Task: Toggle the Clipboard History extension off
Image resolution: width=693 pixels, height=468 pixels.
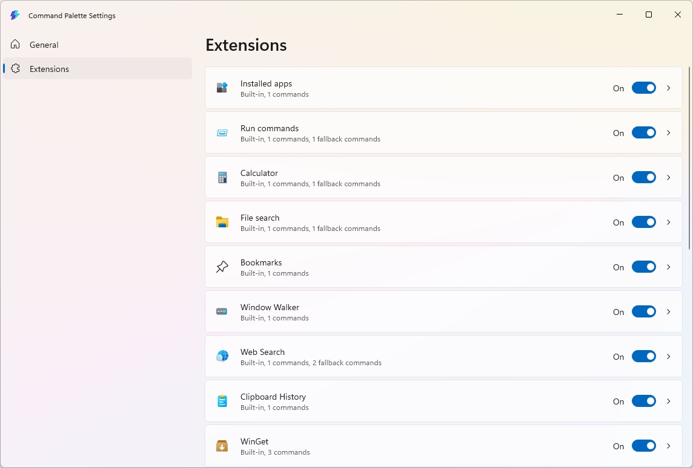Action: [644, 401]
